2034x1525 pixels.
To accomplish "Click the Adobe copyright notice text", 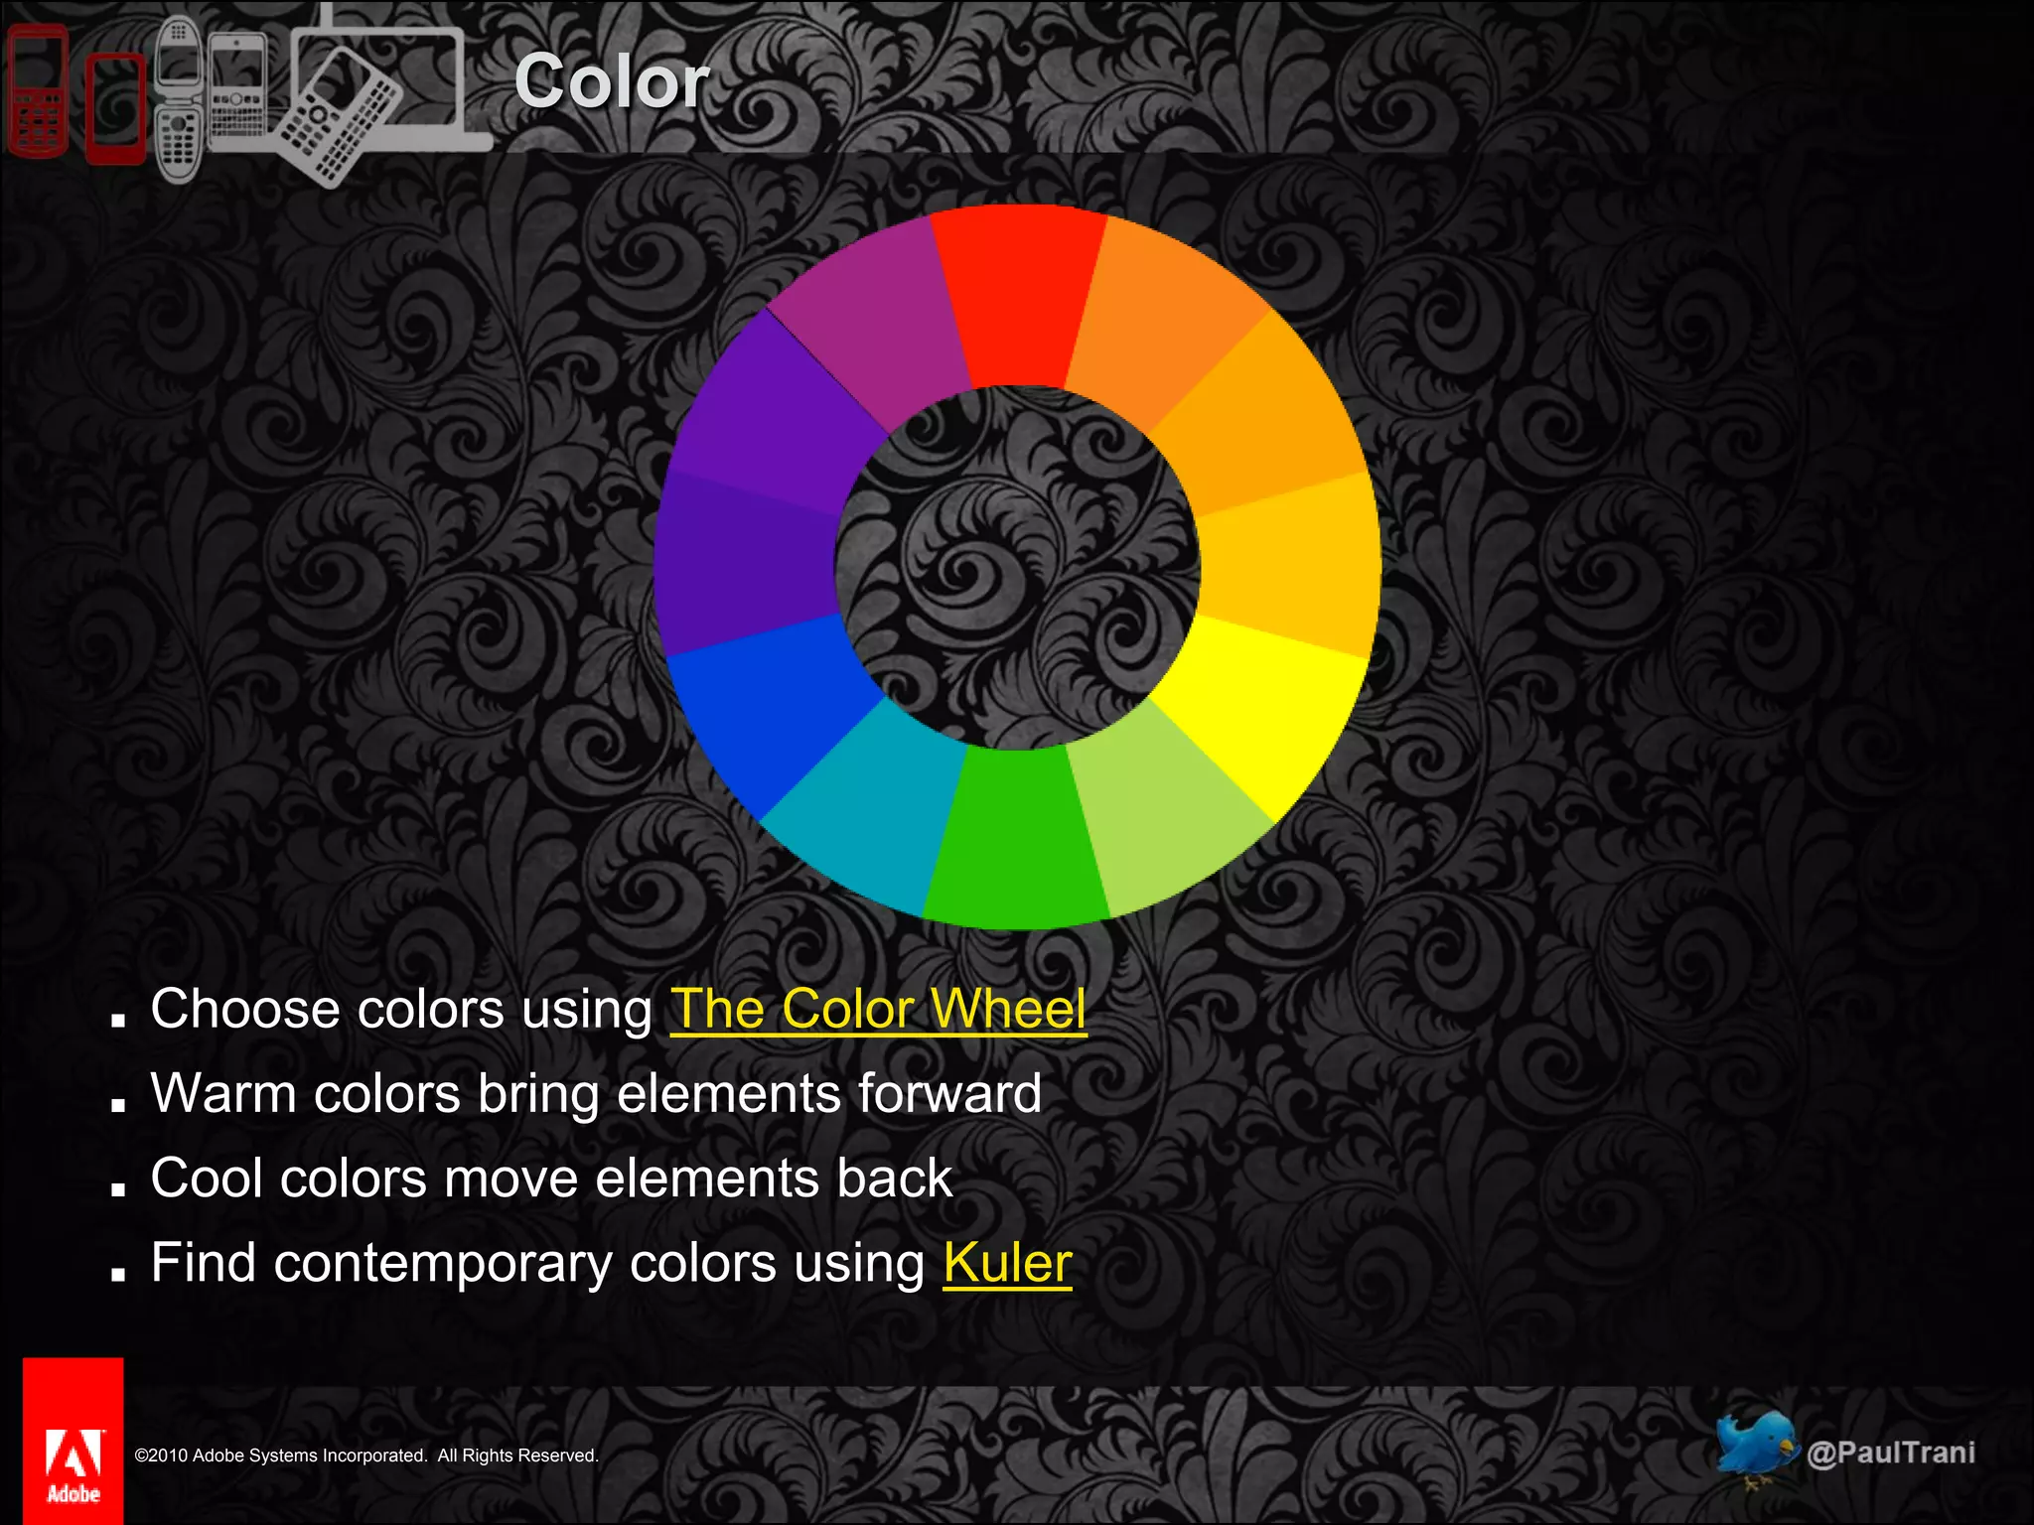I will (x=365, y=1456).
